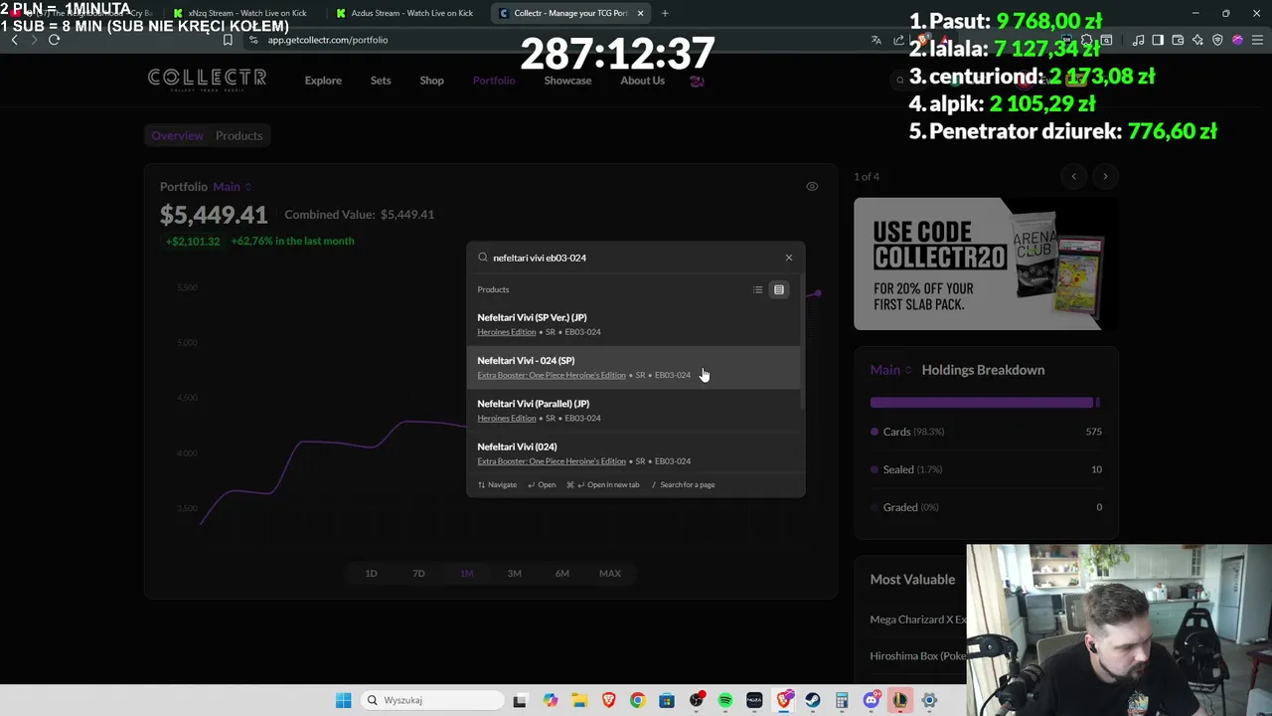Open File Explorer from taskbar
This screenshot has width=1272, height=716.
(579, 700)
